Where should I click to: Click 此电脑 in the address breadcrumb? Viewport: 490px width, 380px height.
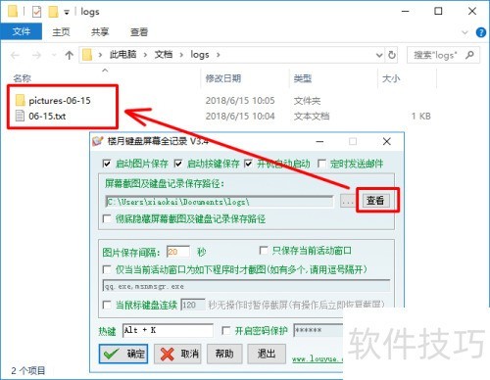click(122, 55)
